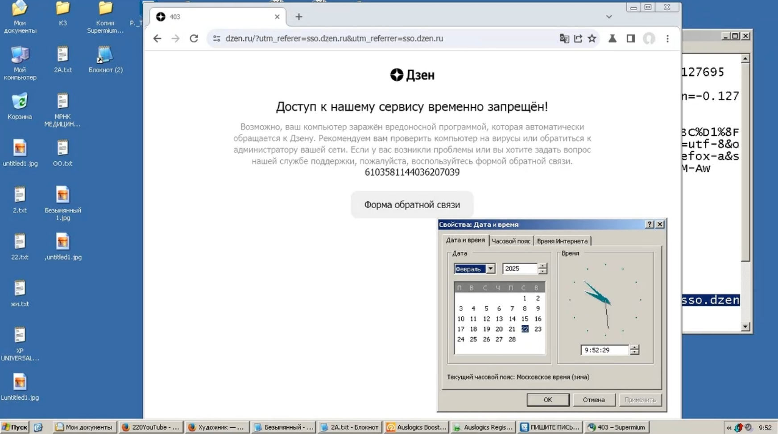Viewport: 778px width, 434px height.
Task: Click the year spinner arrows
Action: (x=542, y=269)
